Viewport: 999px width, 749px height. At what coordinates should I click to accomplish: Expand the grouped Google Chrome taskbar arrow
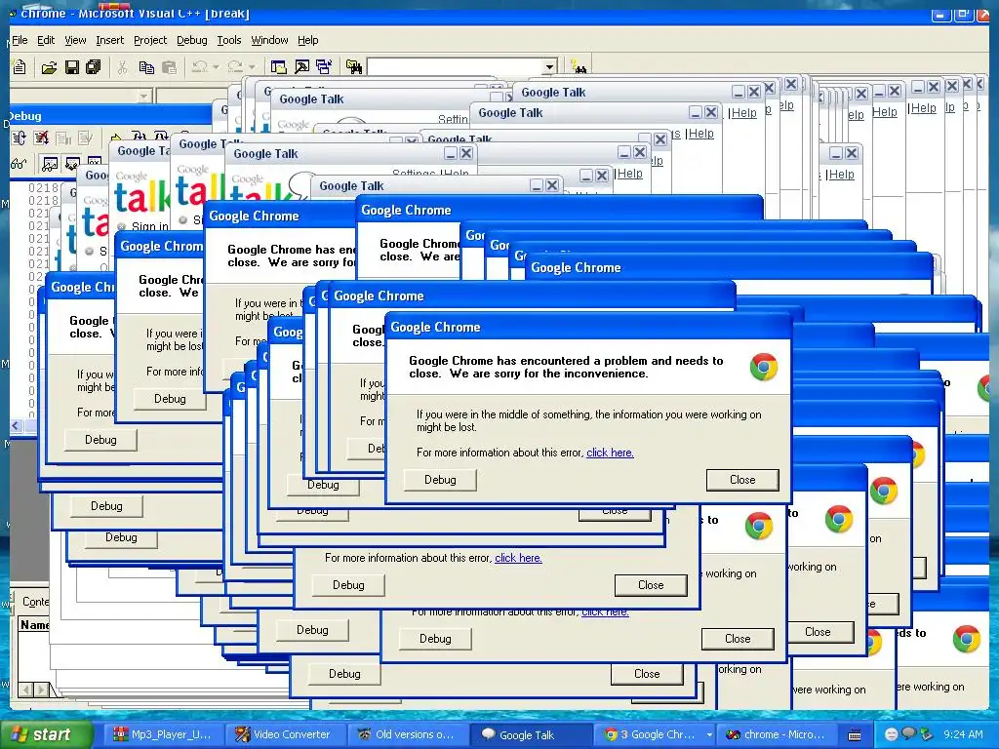[709, 735]
